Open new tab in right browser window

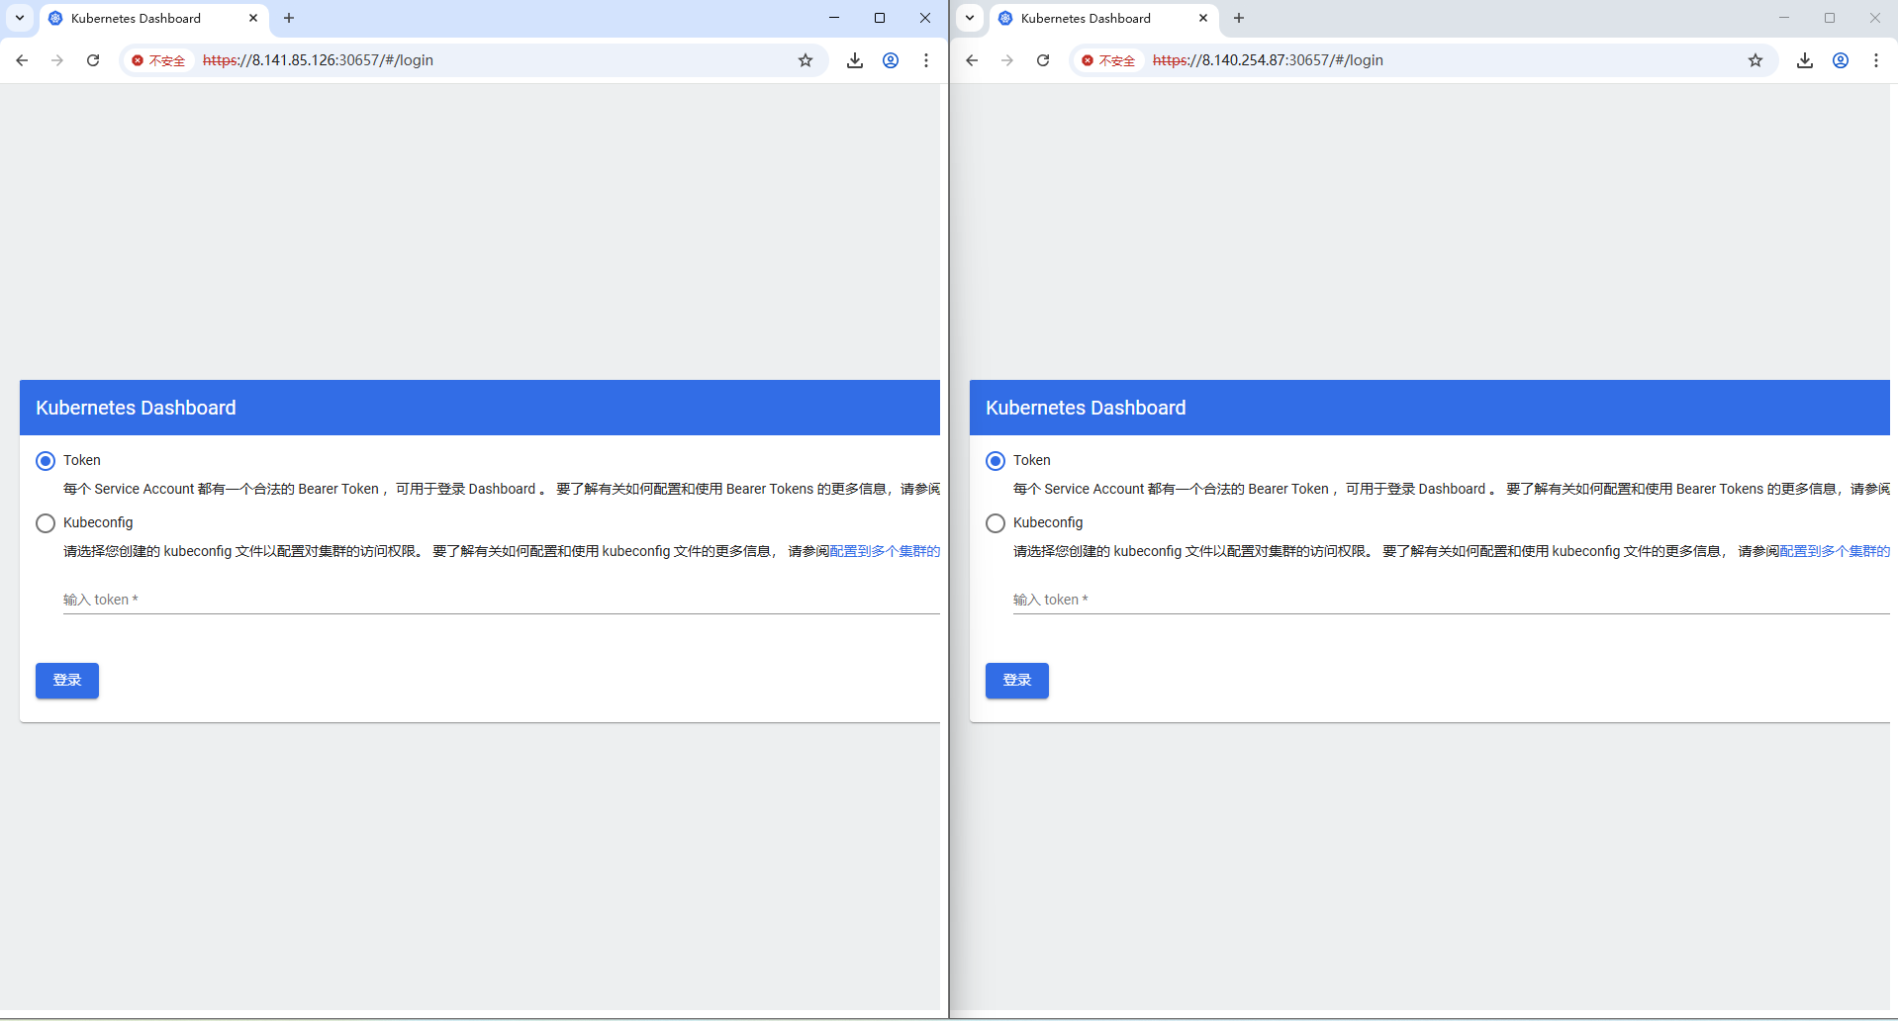tap(1239, 18)
